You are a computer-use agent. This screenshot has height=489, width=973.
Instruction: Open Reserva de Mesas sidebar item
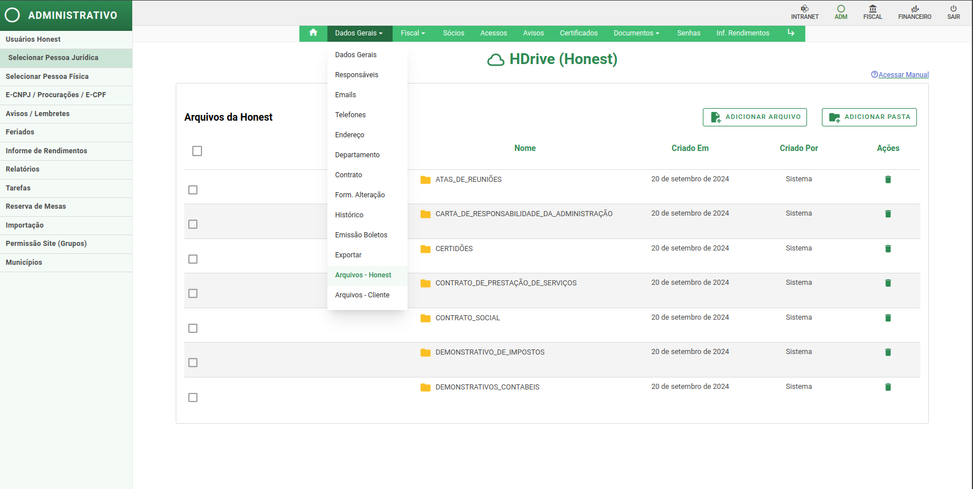pyautogui.click(x=66, y=206)
